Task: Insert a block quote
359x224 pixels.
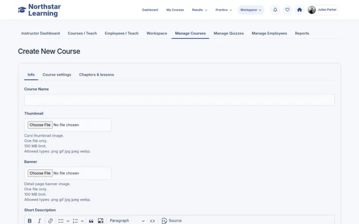Action: pos(91,221)
